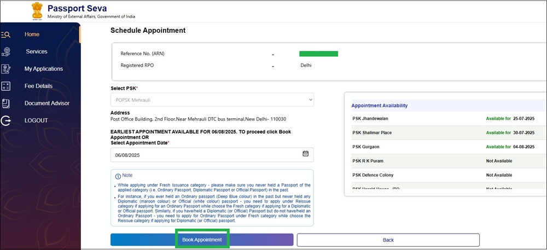Click the Registered RPO value Delhi
This screenshot has height=250, width=547.
click(x=306, y=65)
